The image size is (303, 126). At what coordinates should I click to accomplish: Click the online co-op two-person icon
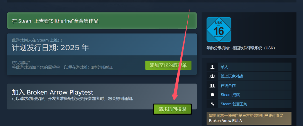coord(212,85)
